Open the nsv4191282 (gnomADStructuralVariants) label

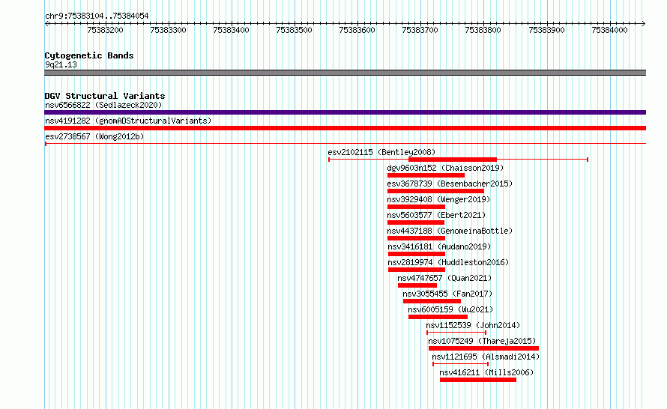click(x=128, y=121)
